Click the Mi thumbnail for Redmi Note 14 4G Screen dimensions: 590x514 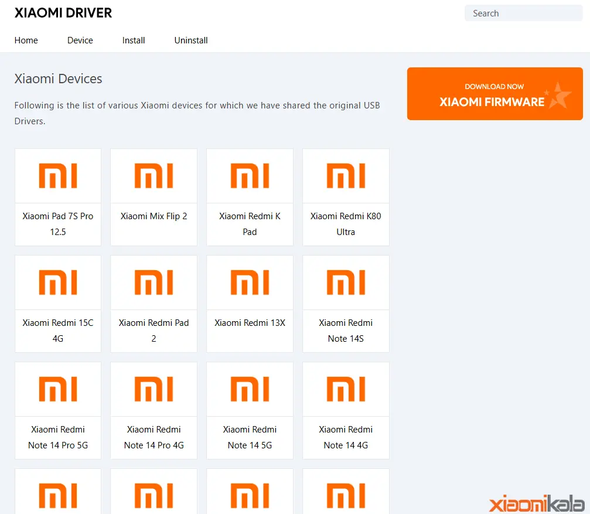pyautogui.click(x=346, y=389)
